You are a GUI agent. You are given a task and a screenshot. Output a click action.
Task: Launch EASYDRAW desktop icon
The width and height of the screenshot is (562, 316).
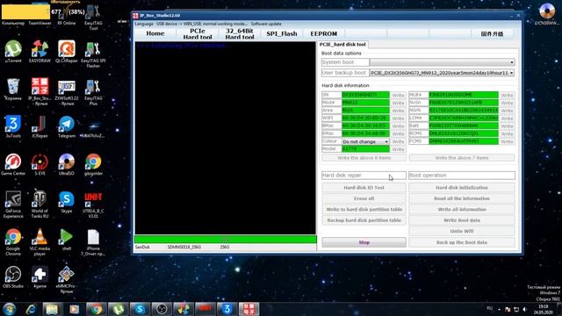click(40, 52)
